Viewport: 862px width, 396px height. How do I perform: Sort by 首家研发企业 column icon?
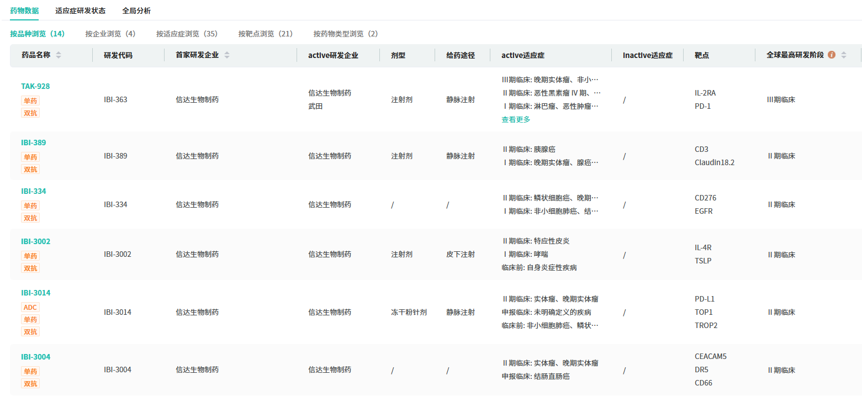tap(227, 55)
